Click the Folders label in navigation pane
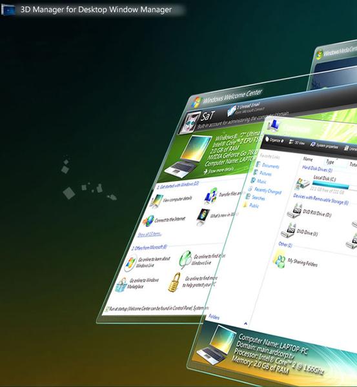Screen dimensions: 357x387 coord(214,317)
